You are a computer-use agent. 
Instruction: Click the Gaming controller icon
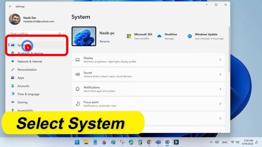click(13, 102)
